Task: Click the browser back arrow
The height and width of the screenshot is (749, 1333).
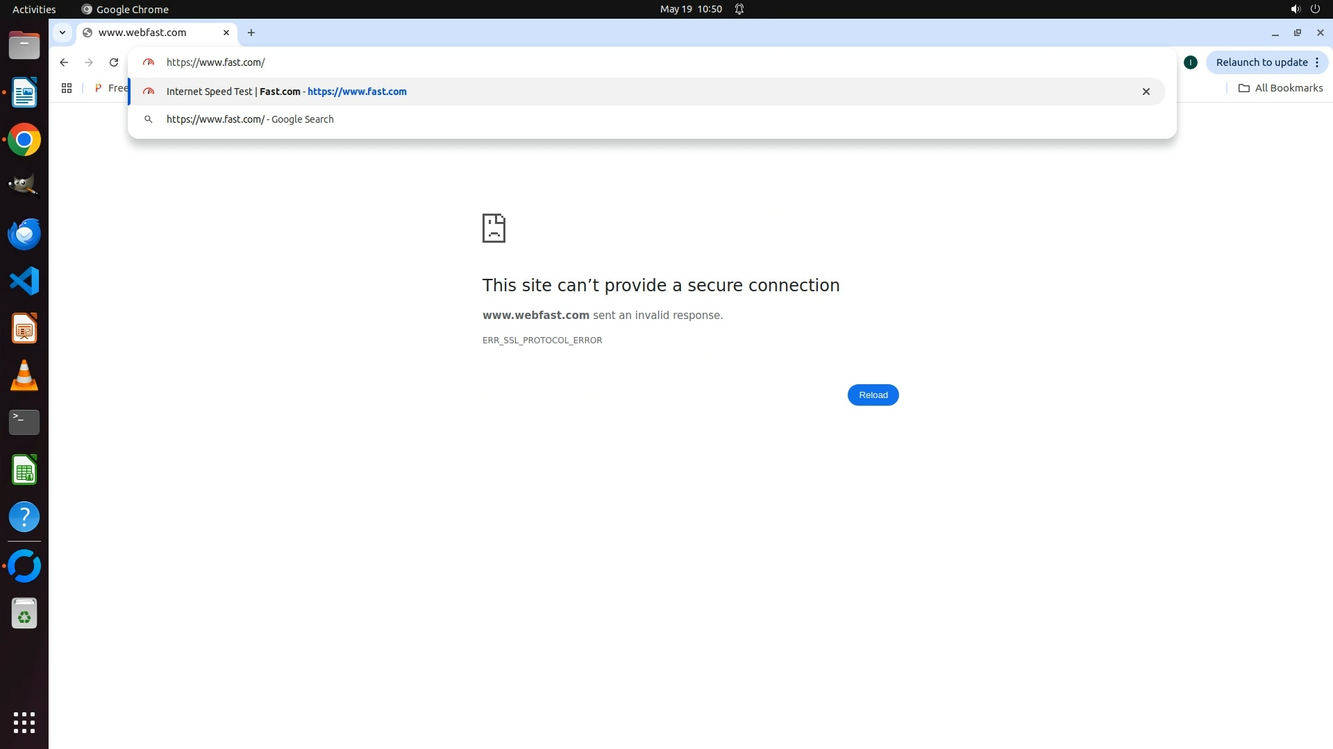Action: pos(64,62)
